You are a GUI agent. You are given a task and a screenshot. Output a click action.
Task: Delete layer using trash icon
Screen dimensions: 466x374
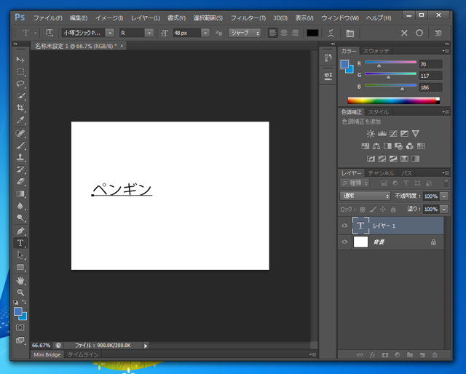click(435, 354)
